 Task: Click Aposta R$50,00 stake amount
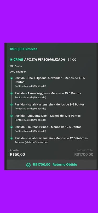click(x=18, y=155)
